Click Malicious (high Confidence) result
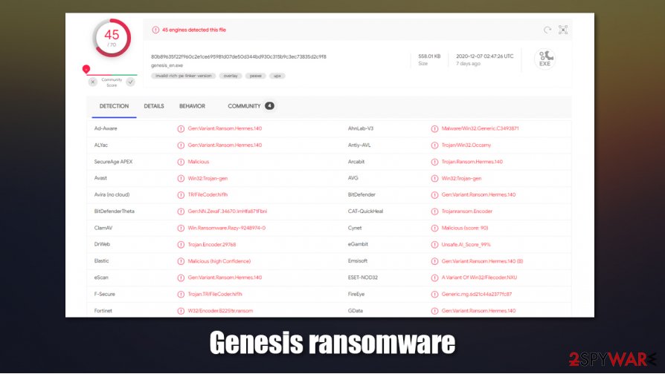Viewport: 665px width, 374px height. coord(219,261)
